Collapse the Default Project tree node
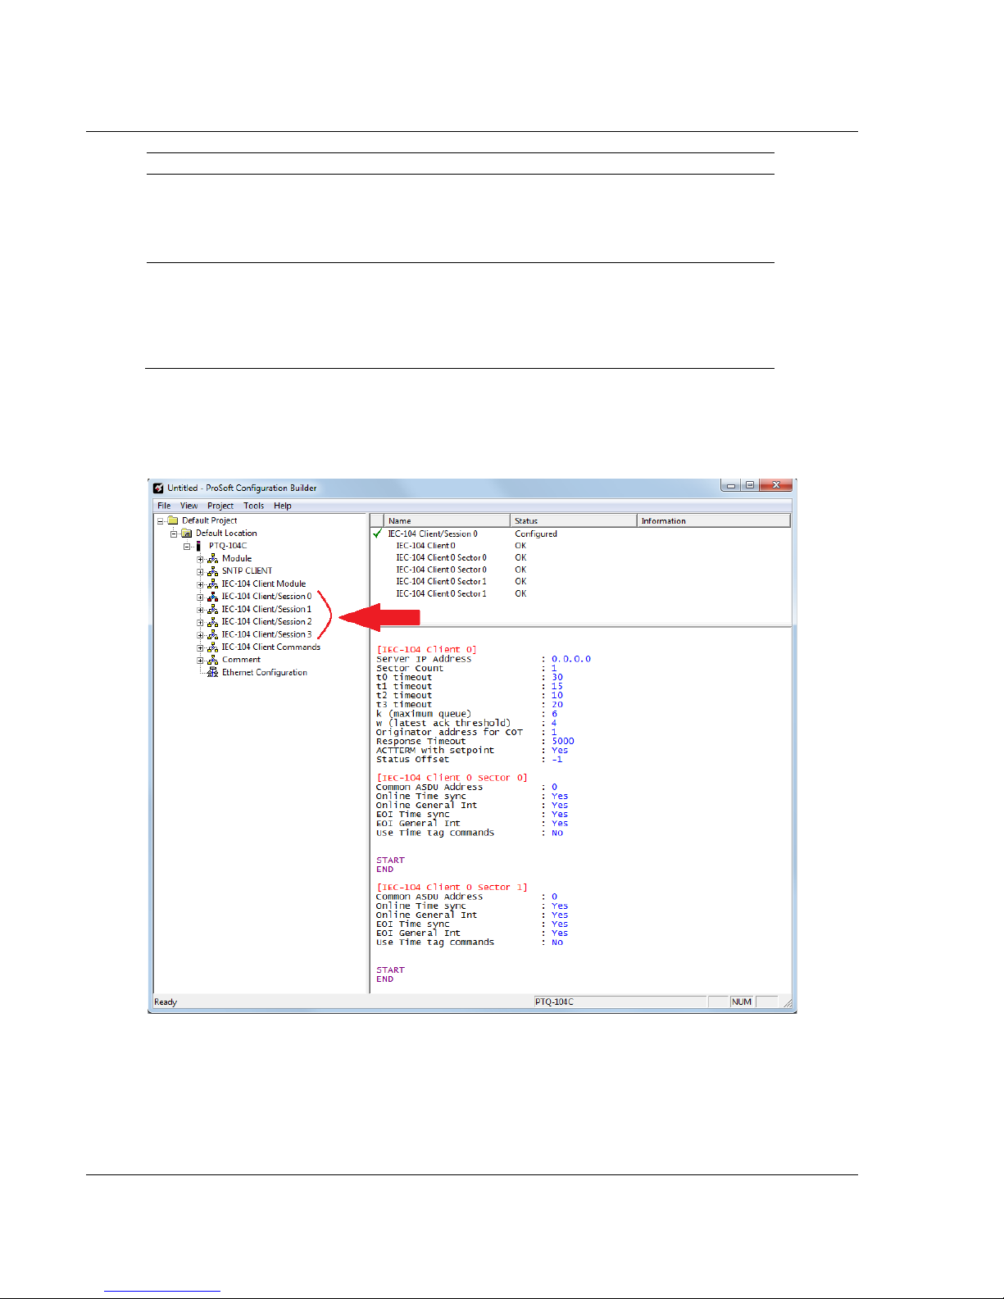1004x1299 pixels. click(161, 521)
